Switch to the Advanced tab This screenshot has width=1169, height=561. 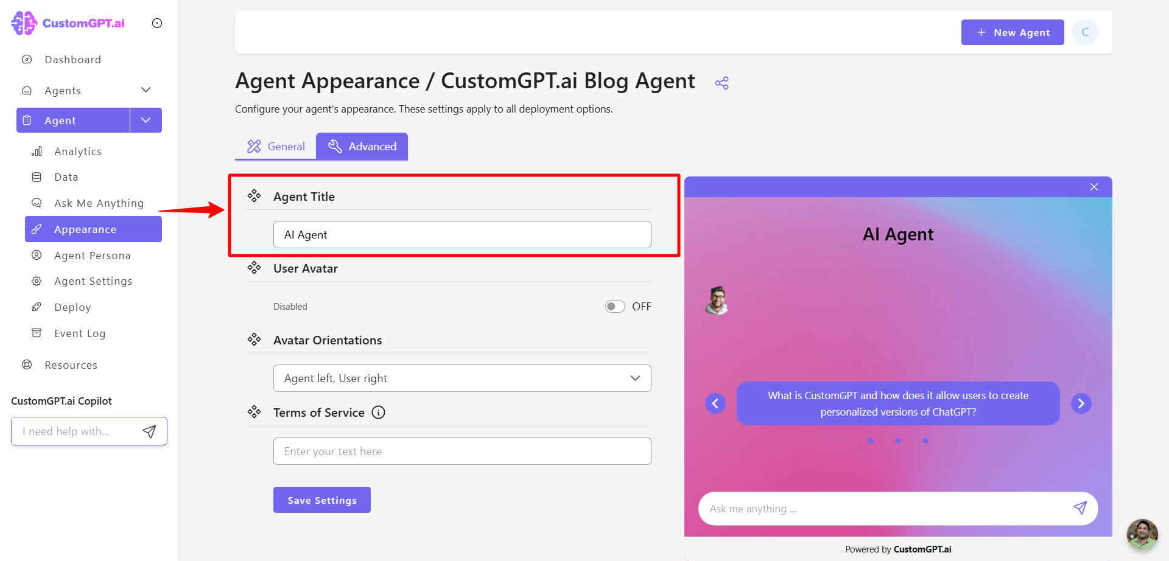[362, 147]
